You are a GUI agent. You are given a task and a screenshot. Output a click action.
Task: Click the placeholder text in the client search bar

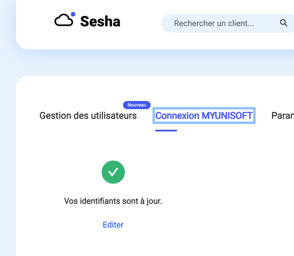(x=214, y=23)
